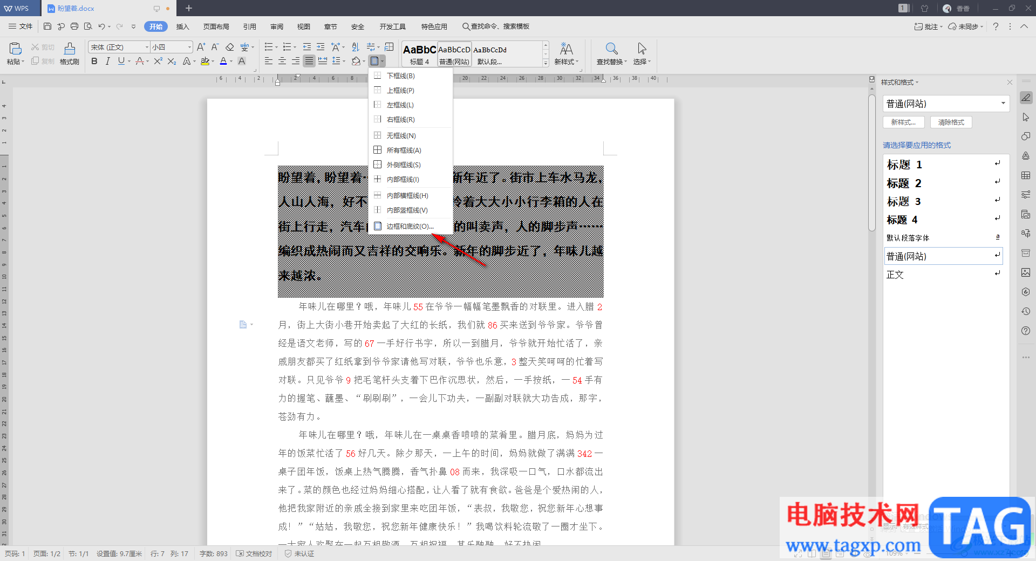Click the picture icon in right sidebar
This screenshot has height=561, width=1036.
(1026, 272)
